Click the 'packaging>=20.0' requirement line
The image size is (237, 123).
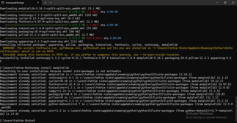point(112,94)
